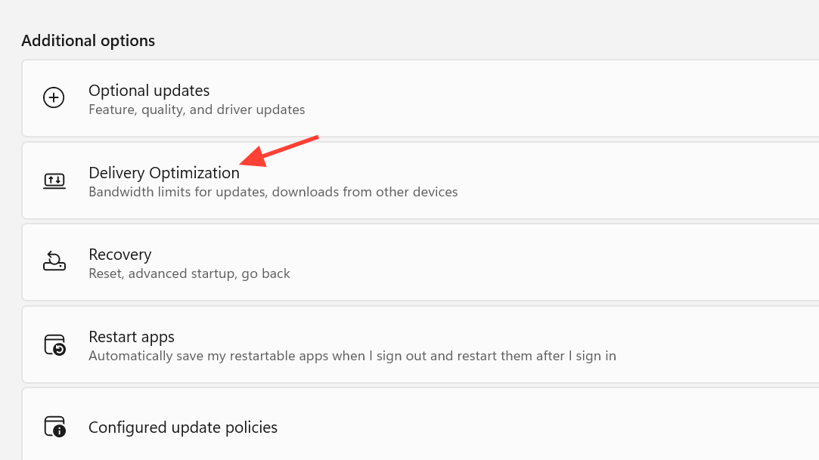Click the Optional updates plus-circle icon
The image size is (819, 460).
click(x=54, y=98)
